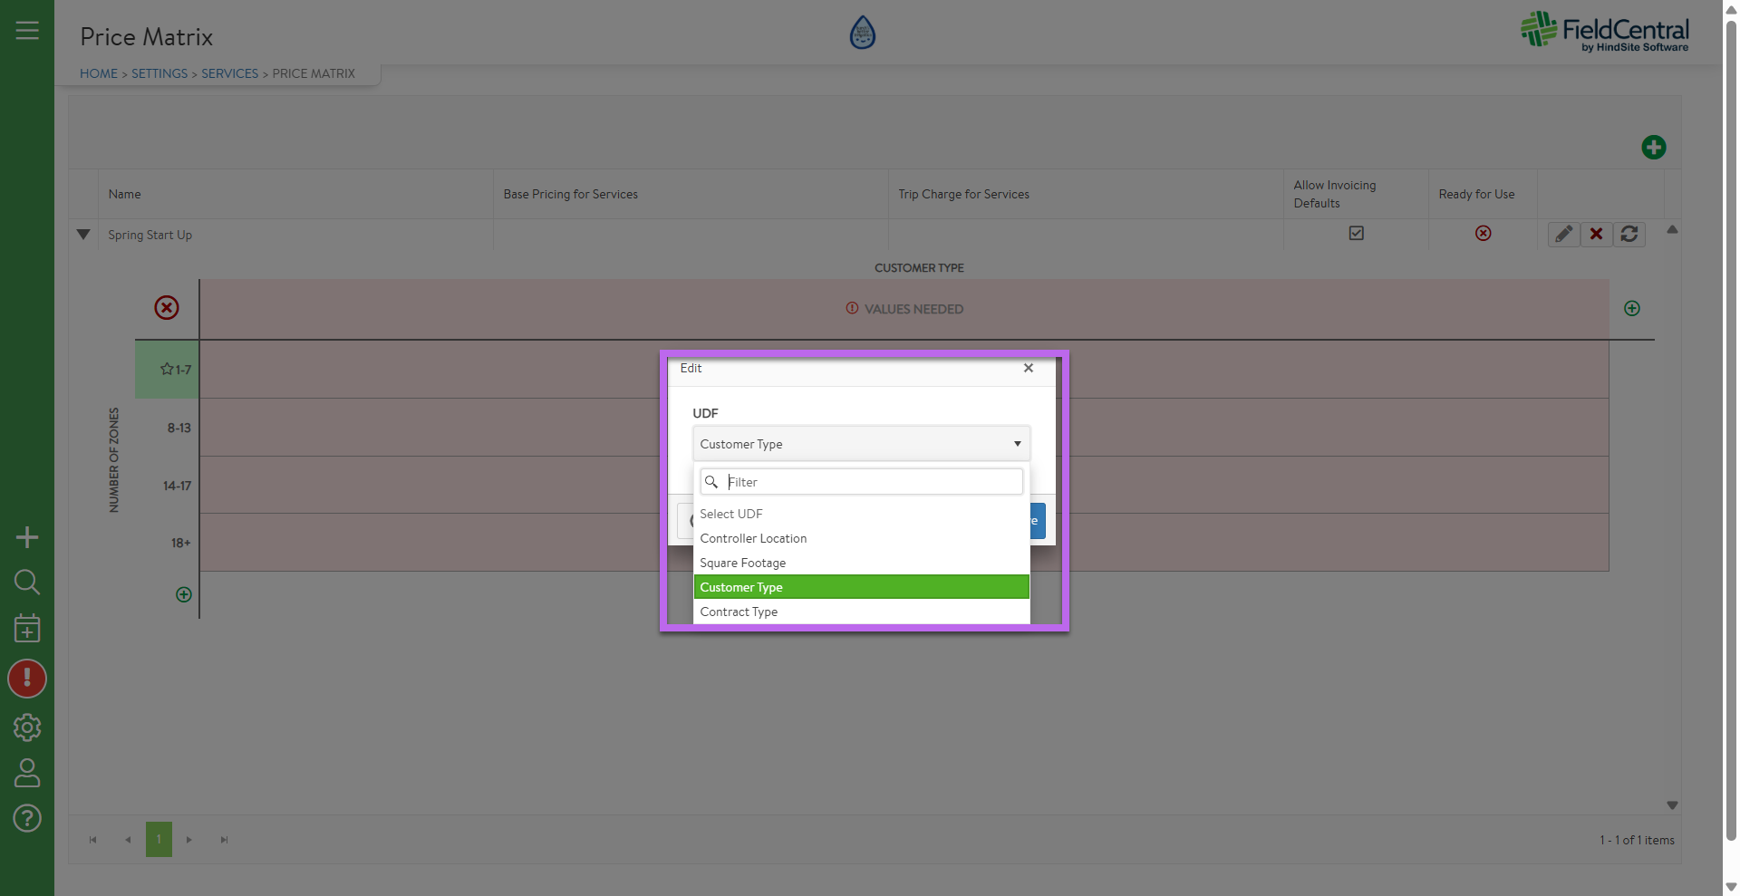The image size is (1740, 896).
Task: Click the sidebar plus add icon
Action: (27, 537)
